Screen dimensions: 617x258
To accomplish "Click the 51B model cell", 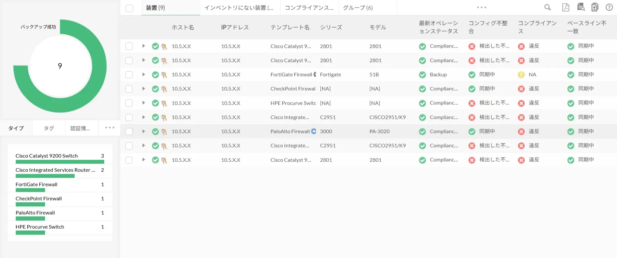I will pyautogui.click(x=374, y=75).
